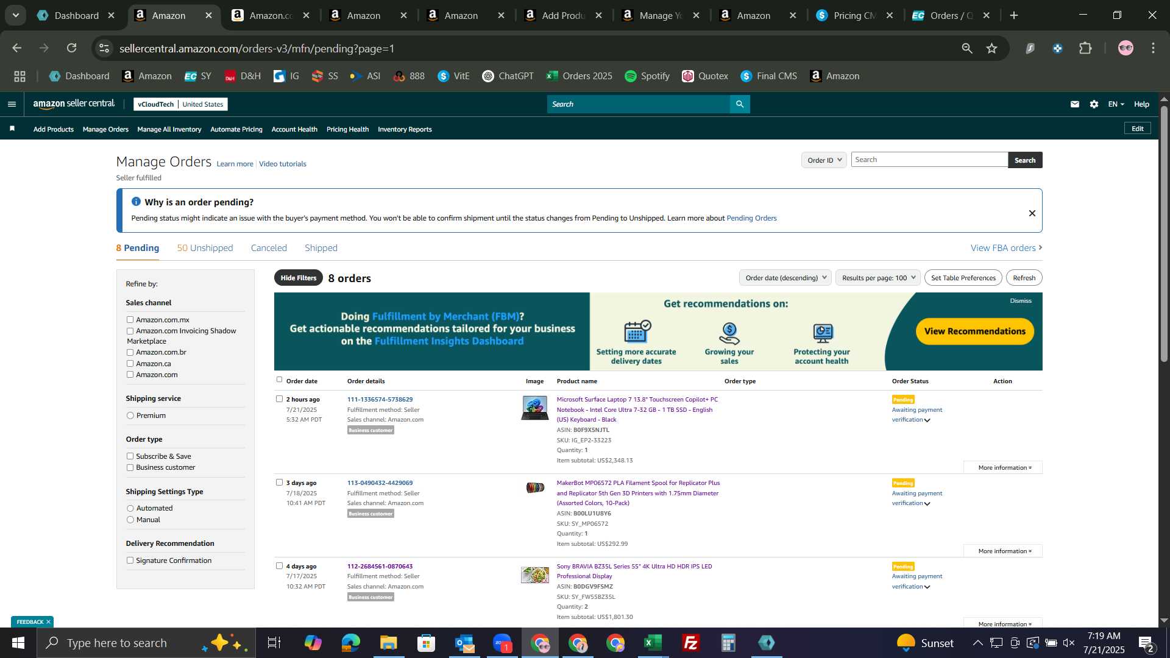Screen dimensions: 1170x658
Task: Select the Premium shipping service radio
Action: pyautogui.click(x=130, y=416)
